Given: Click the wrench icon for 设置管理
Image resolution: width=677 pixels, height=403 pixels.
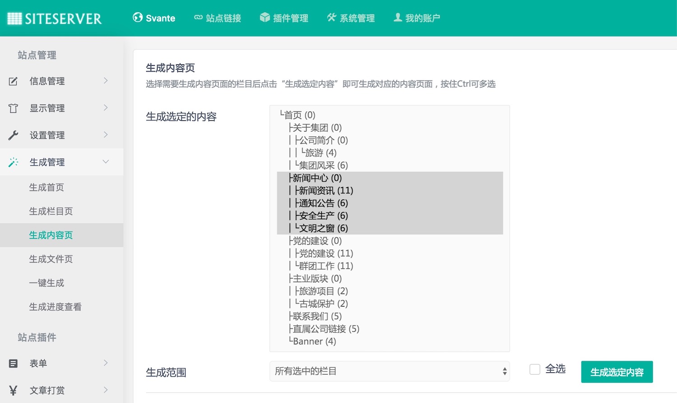Looking at the screenshot, I should pyautogui.click(x=13, y=135).
